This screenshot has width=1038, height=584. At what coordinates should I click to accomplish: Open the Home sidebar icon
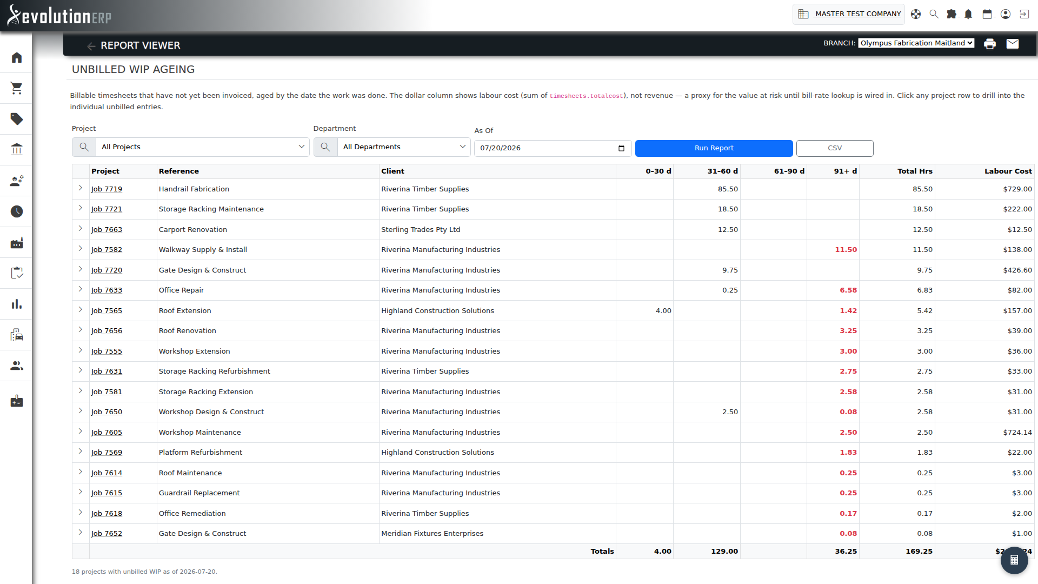pyautogui.click(x=17, y=57)
